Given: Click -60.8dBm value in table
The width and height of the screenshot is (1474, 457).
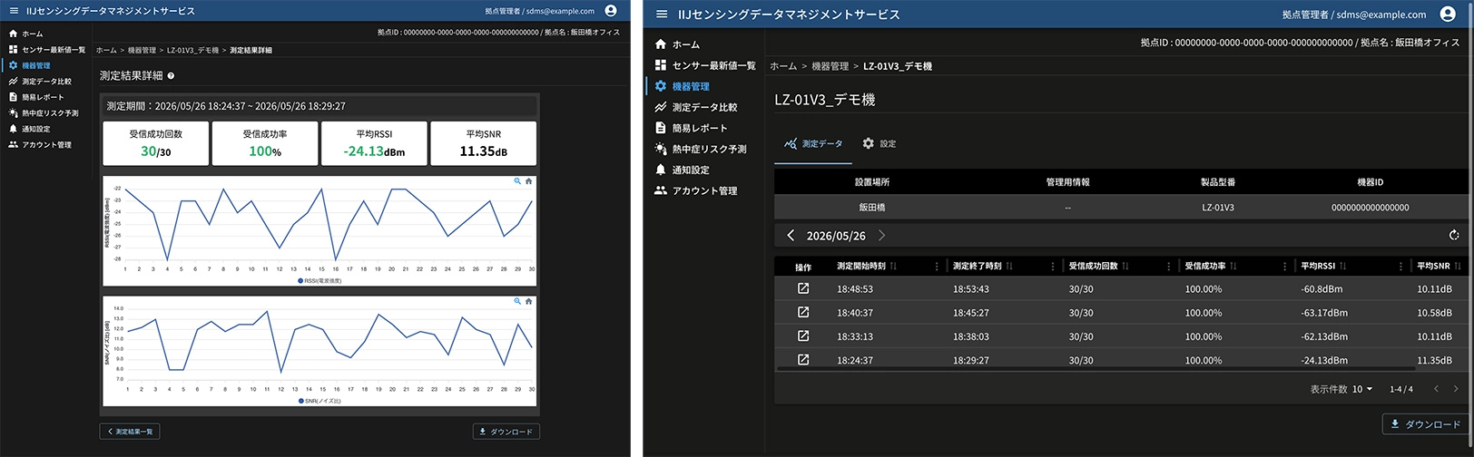Looking at the screenshot, I should coord(1322,289).
